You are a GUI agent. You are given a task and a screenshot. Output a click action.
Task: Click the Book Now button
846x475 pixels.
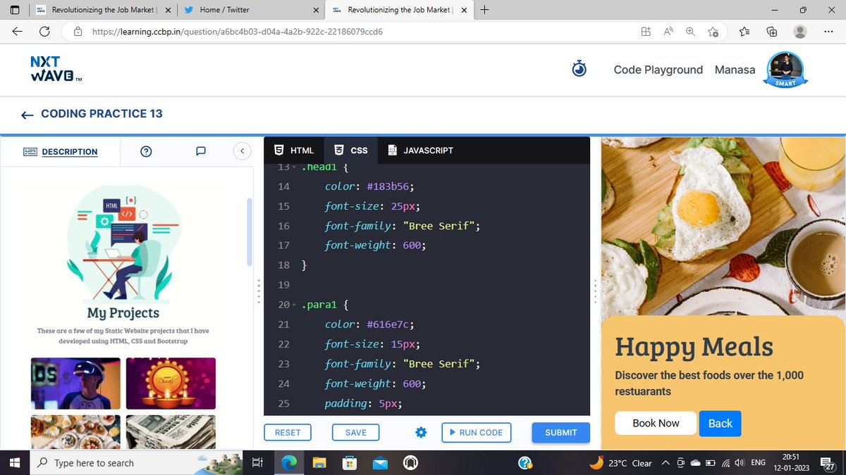coord(656,423)
